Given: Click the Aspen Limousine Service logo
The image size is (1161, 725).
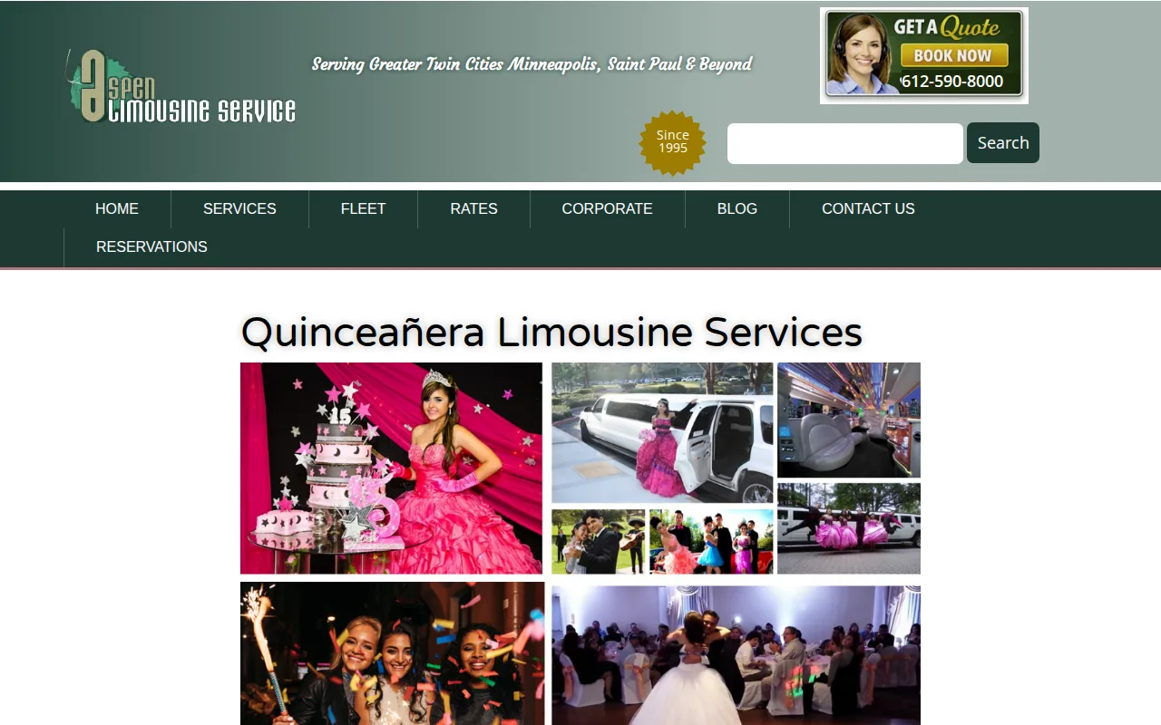Looking at the screenshot, I should [x=182, y=87].
